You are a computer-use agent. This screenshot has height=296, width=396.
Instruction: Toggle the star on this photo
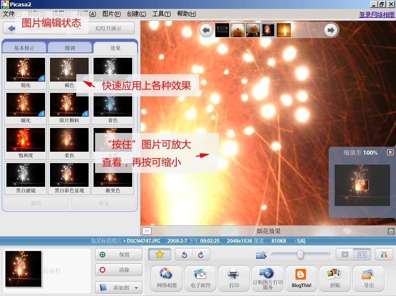point(159,254)
